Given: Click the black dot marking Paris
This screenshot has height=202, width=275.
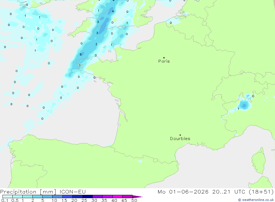Looking at the screenshot, I should 164,58.
